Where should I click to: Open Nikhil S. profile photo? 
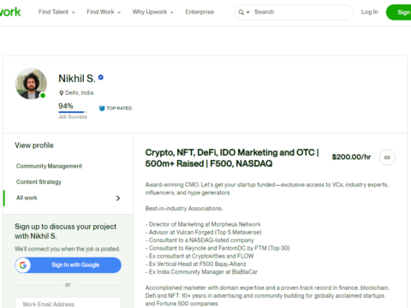[x=31, y=84]
